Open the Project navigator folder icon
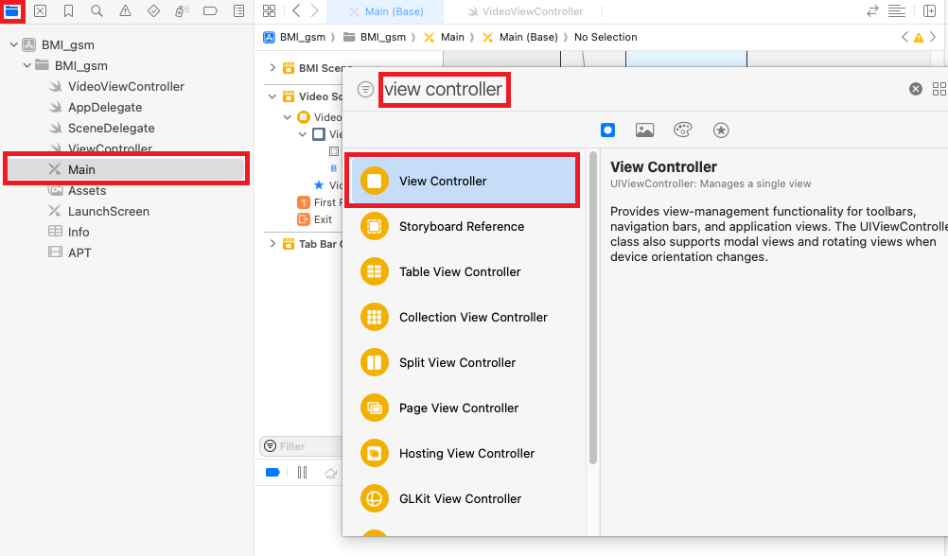Screen dimensions: 948x556 12,11
